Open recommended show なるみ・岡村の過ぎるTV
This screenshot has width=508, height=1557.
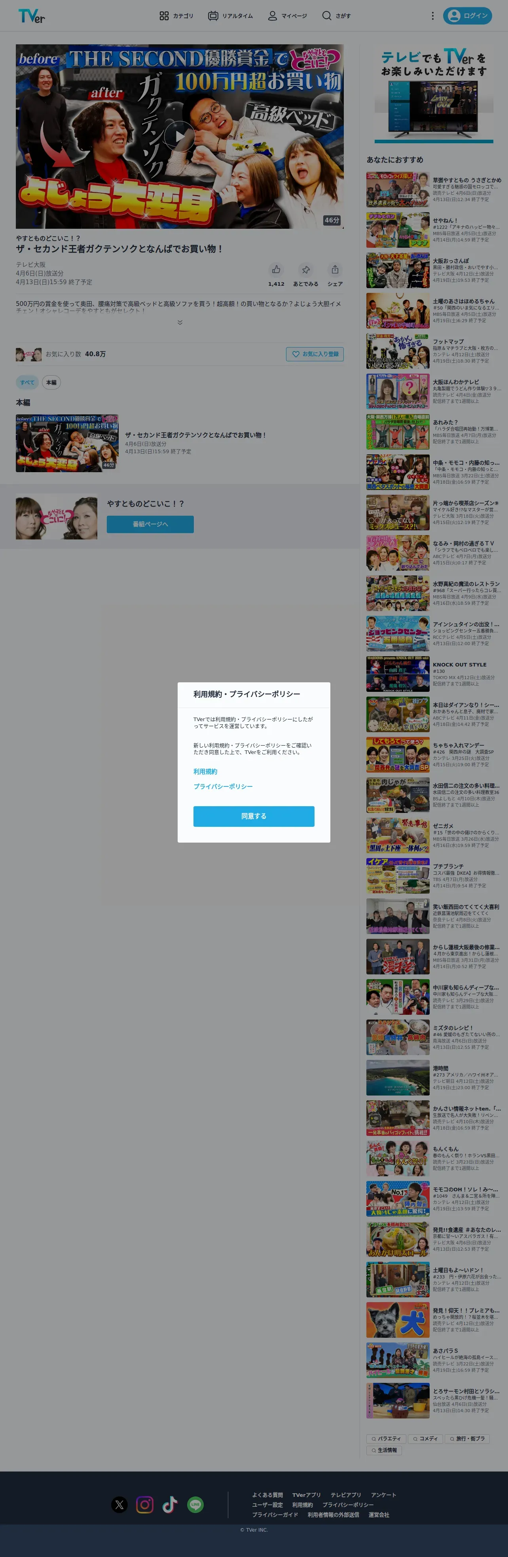tap(434, 553)
